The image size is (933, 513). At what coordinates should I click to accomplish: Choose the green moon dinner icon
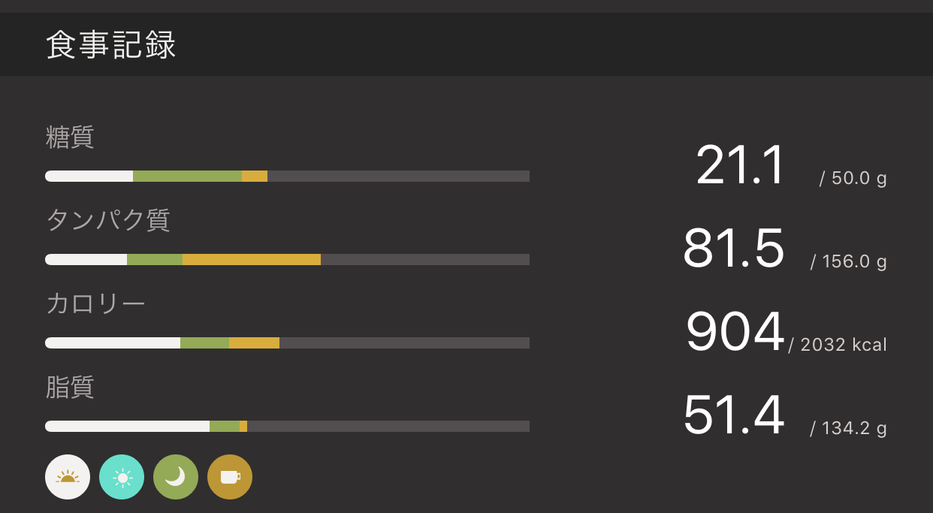[x=176, y=477]
